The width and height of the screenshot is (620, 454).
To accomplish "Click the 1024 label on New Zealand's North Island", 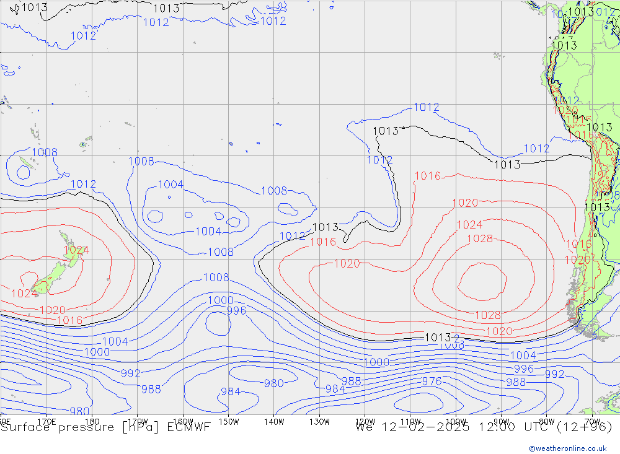I will click(x=76, y=250).
